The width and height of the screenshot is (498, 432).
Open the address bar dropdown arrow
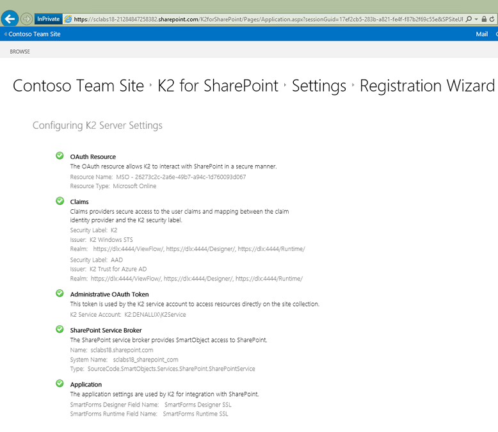(476, 19)
